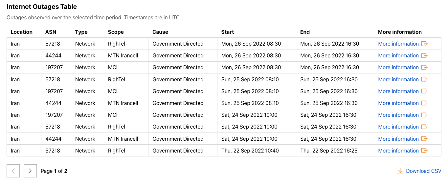This screenshot has width=448, height=184.
Task: Click the End column header
Action: click(305, 32)
